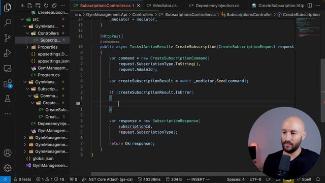Image resolution: width=325 pixels, height=183 pixels.
Task: Open global.json file
Action: tap(43, 158)
